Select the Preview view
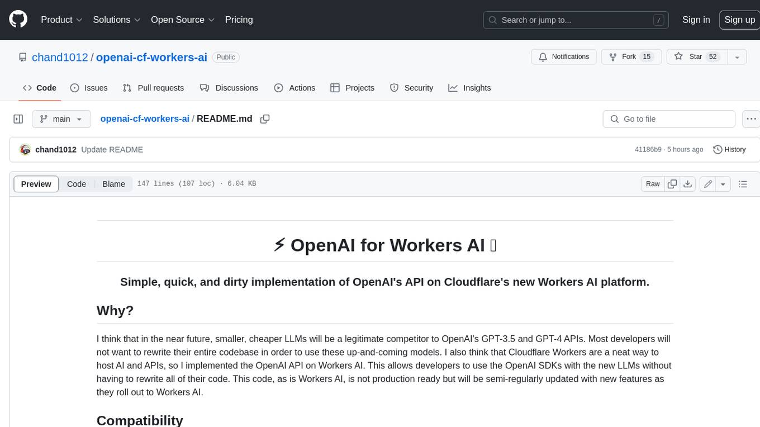This screenshot has width=760, height=427. coord(36,184)
